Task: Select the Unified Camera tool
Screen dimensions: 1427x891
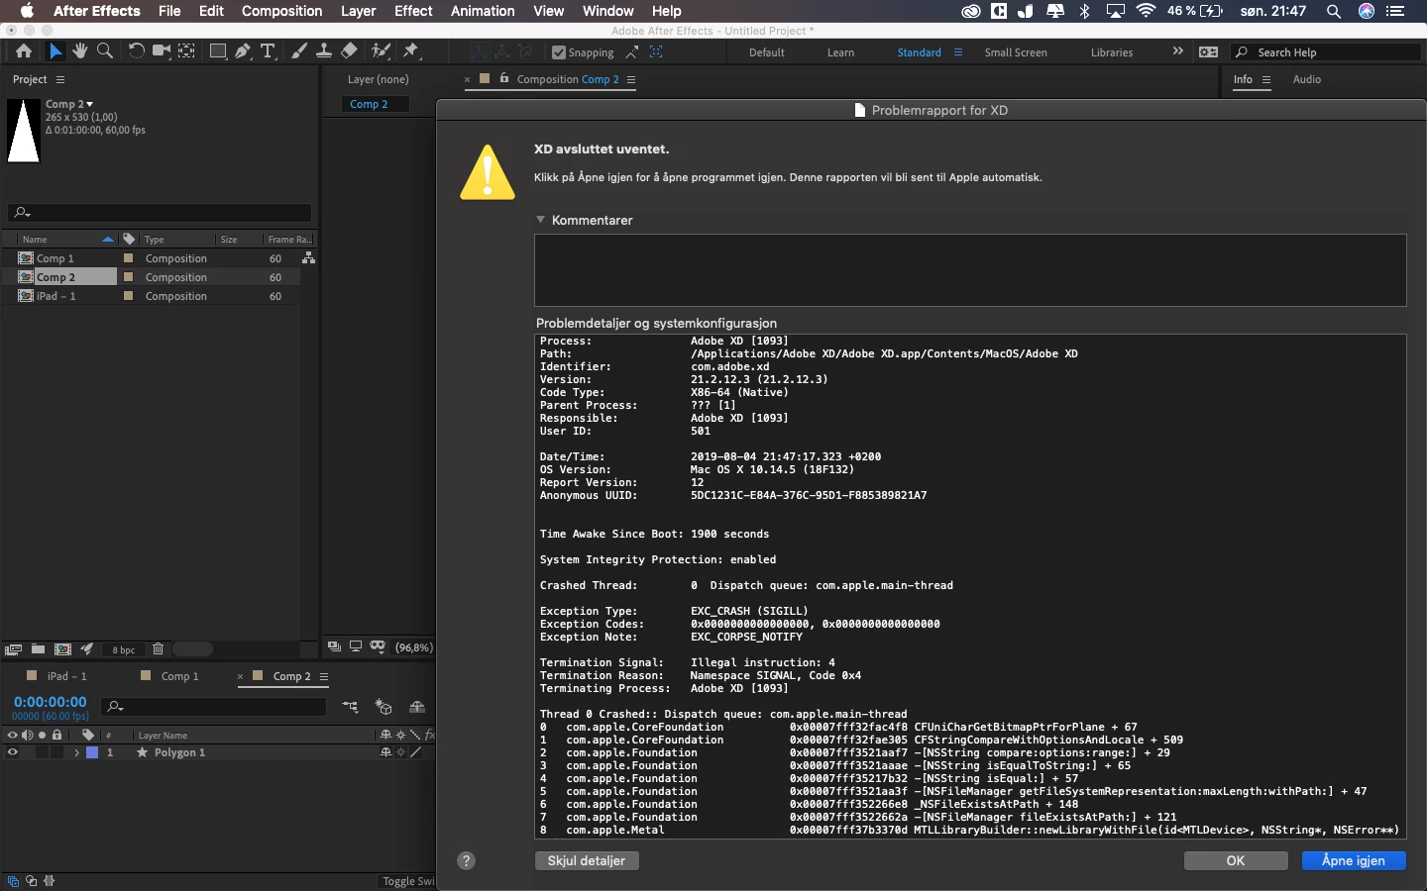Action: (161, 51)
